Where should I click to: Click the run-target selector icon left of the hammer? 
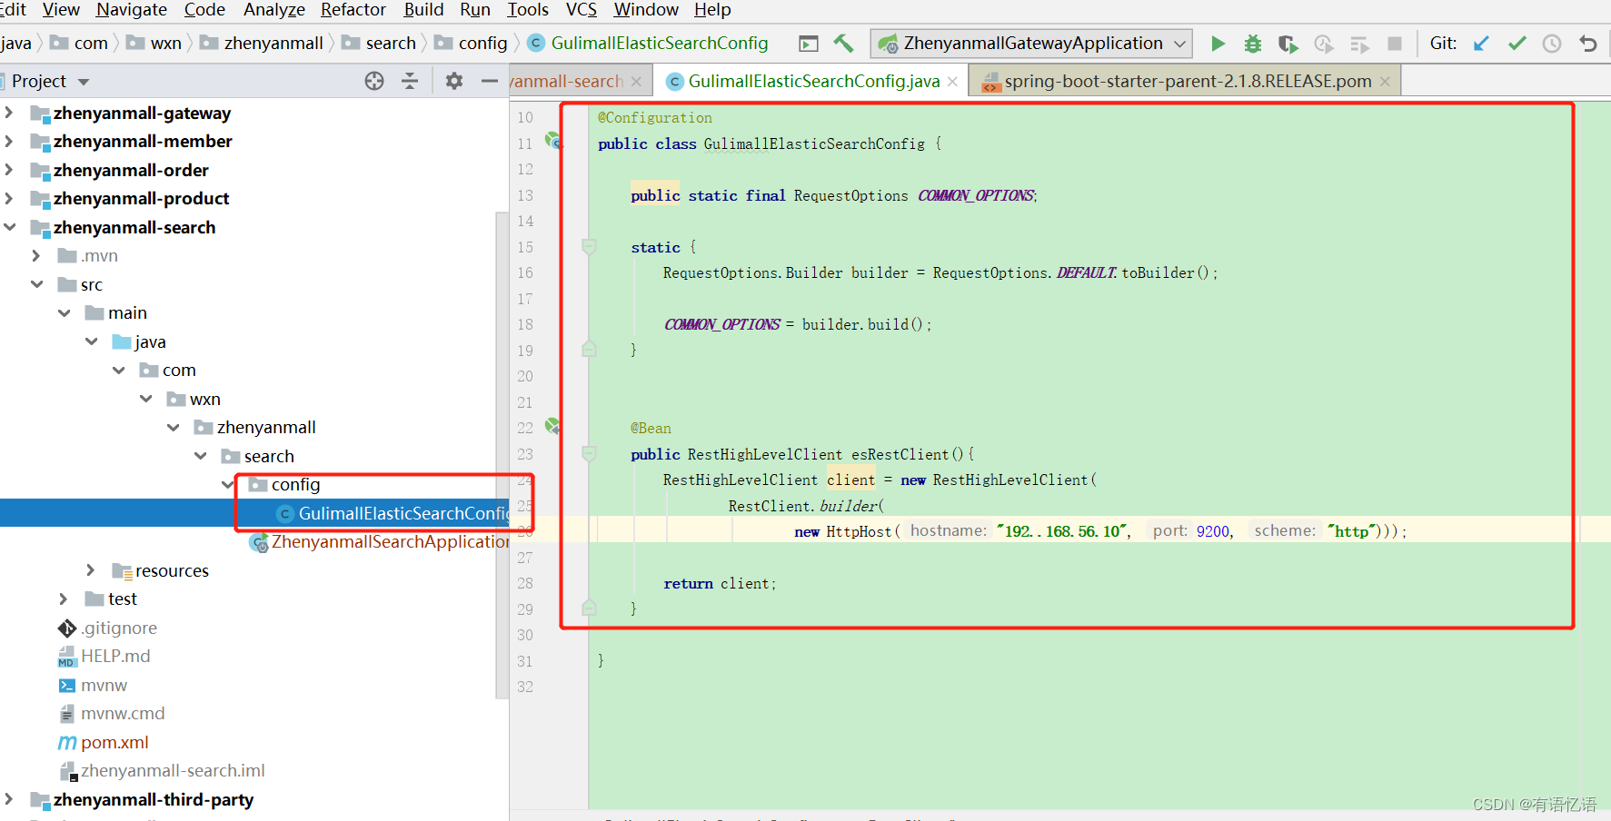(x=808, y=44)
